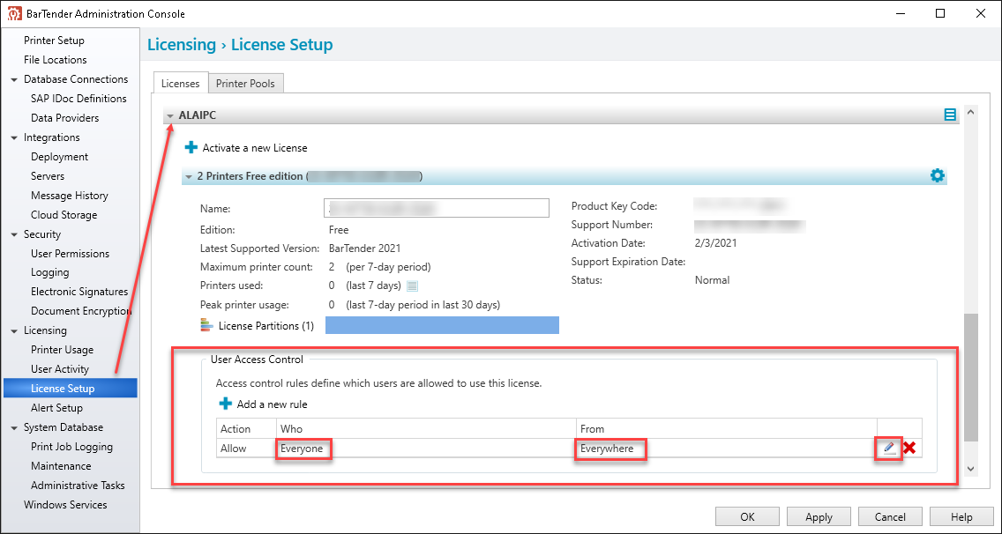Viewport: 1002px width, 534px height.
Task: Open File Locations in the sidebar
Action: [x=56, y=59]
